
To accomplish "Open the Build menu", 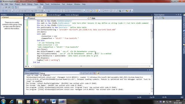I will coord(24,4).
